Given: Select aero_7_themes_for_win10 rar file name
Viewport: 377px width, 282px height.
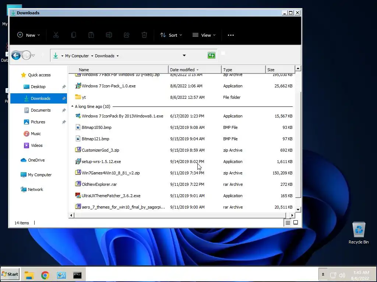Looking at the screenshot, I should pos(123,207).
